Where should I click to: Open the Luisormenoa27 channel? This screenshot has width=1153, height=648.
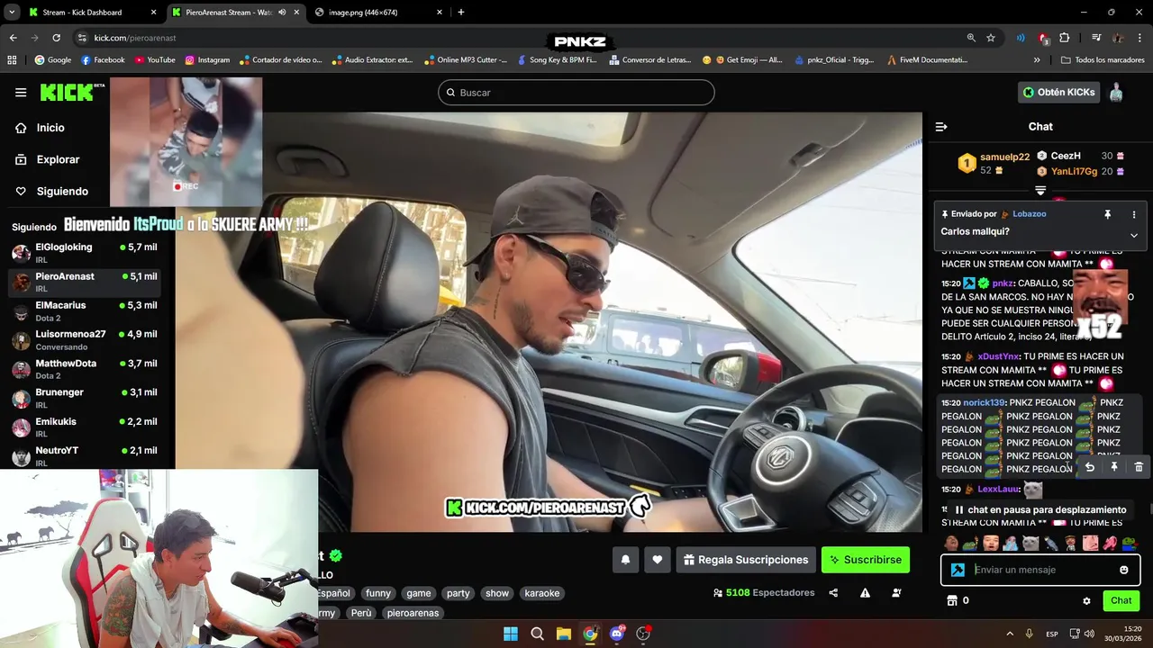[85, 339]
